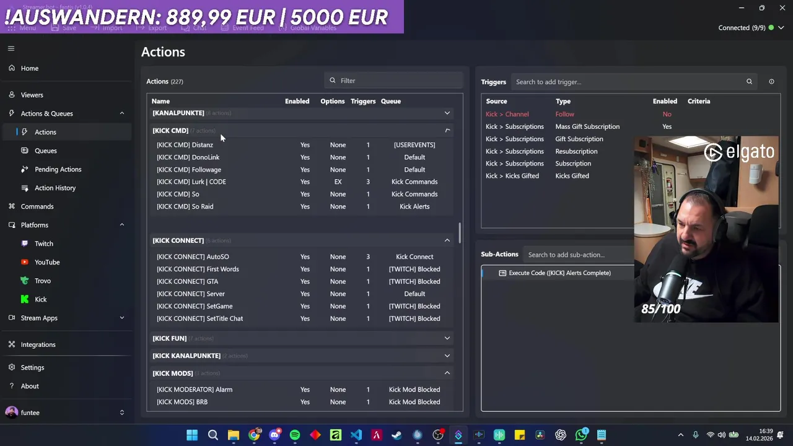Select the Actions page in sidebar
The height and width of the screenshot is (446, 793).
[66, 132]
